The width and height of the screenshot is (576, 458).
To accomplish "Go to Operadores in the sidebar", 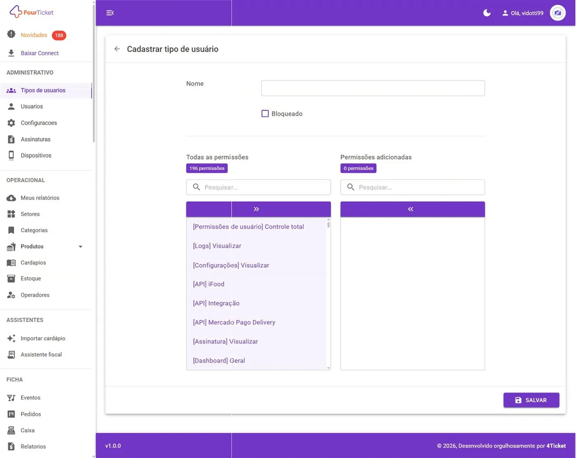I will coord(46,295).
